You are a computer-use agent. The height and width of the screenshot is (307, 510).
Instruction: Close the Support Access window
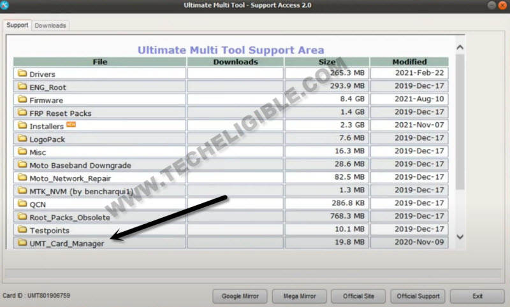pos(503,5)
